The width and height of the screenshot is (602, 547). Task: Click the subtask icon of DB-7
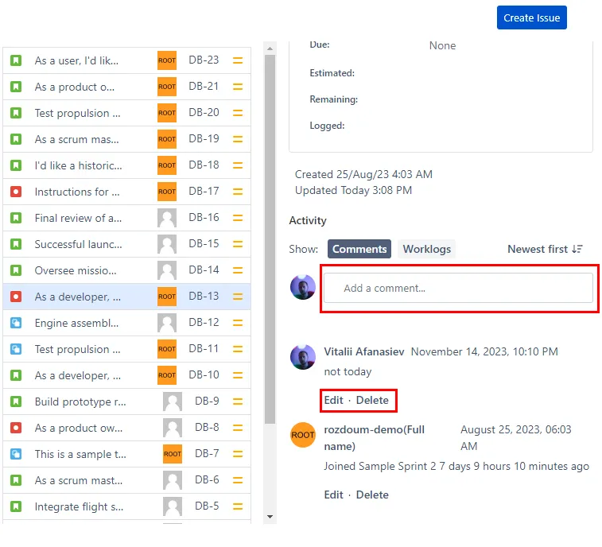click(16, 454)
